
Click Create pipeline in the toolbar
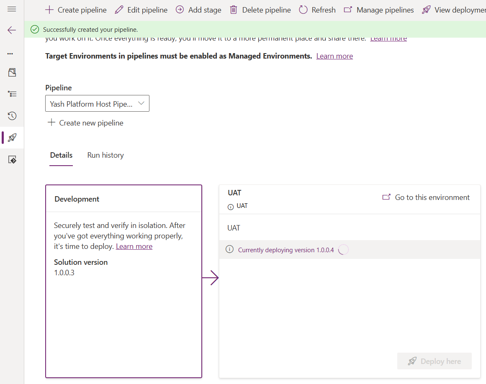point(76,10)
